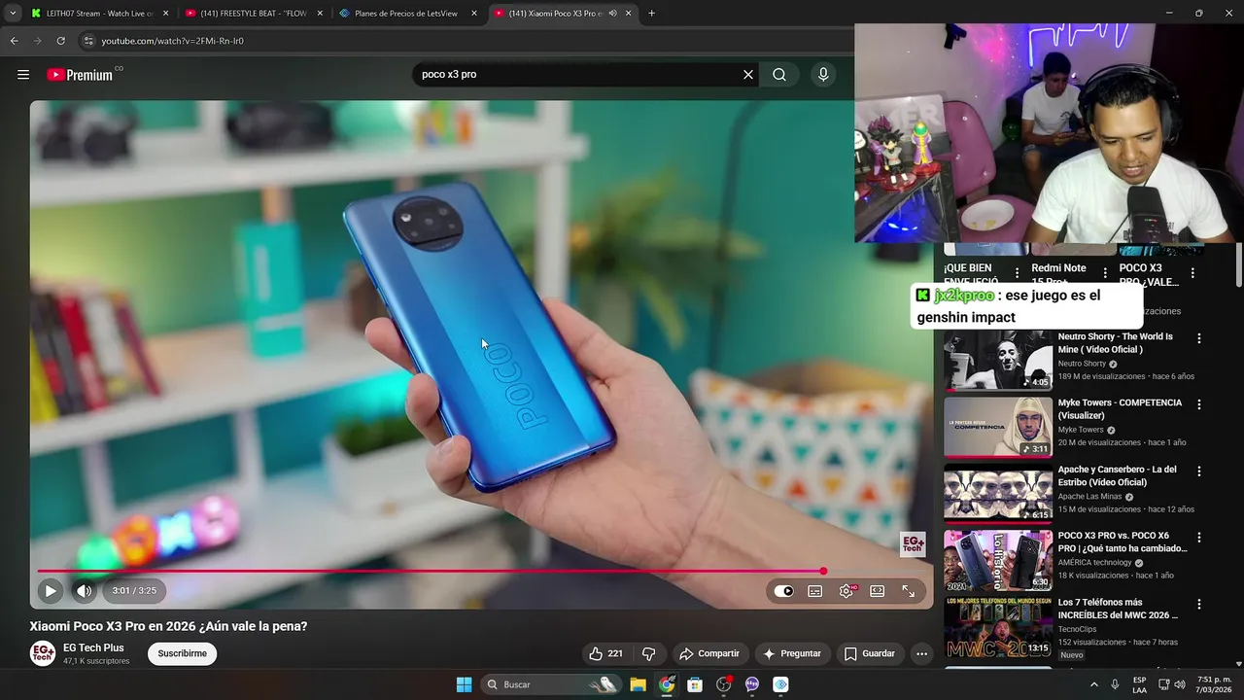Open options for Apache y Canserbero video

tap(1199, 471)
